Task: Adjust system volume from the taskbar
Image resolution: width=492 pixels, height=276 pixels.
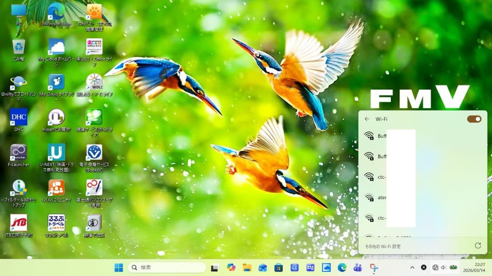Action: point(442,267)
